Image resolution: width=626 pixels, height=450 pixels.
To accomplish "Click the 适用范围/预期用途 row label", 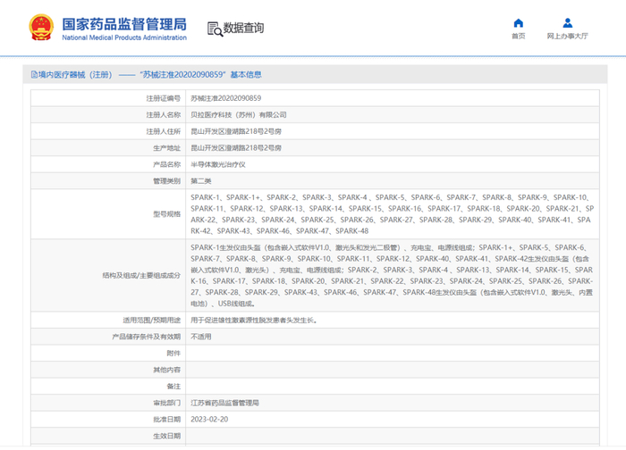I will 151,320.
